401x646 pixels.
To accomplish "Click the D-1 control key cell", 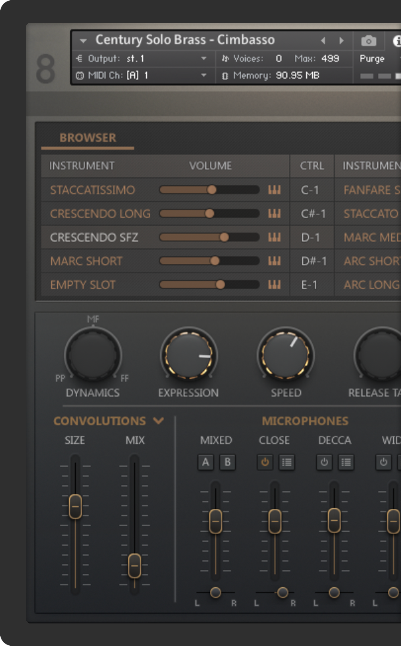I will pyautogui.click(x=312, y=237).
